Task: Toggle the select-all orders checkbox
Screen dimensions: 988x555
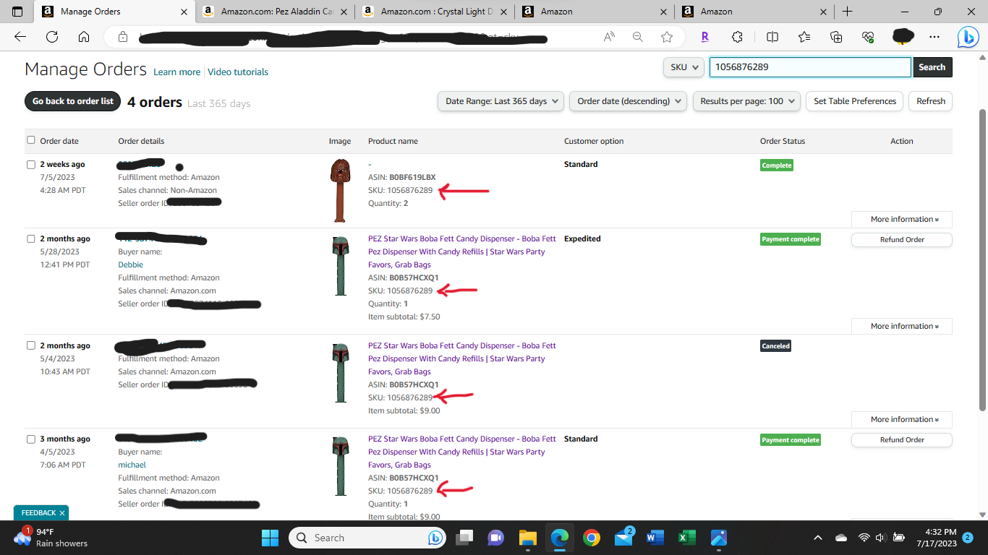Action: point(31,140)
